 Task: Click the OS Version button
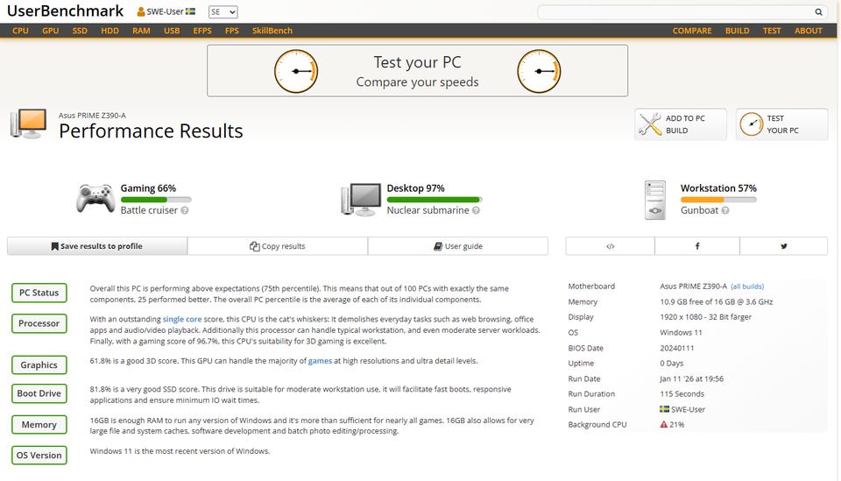(39, 456)
